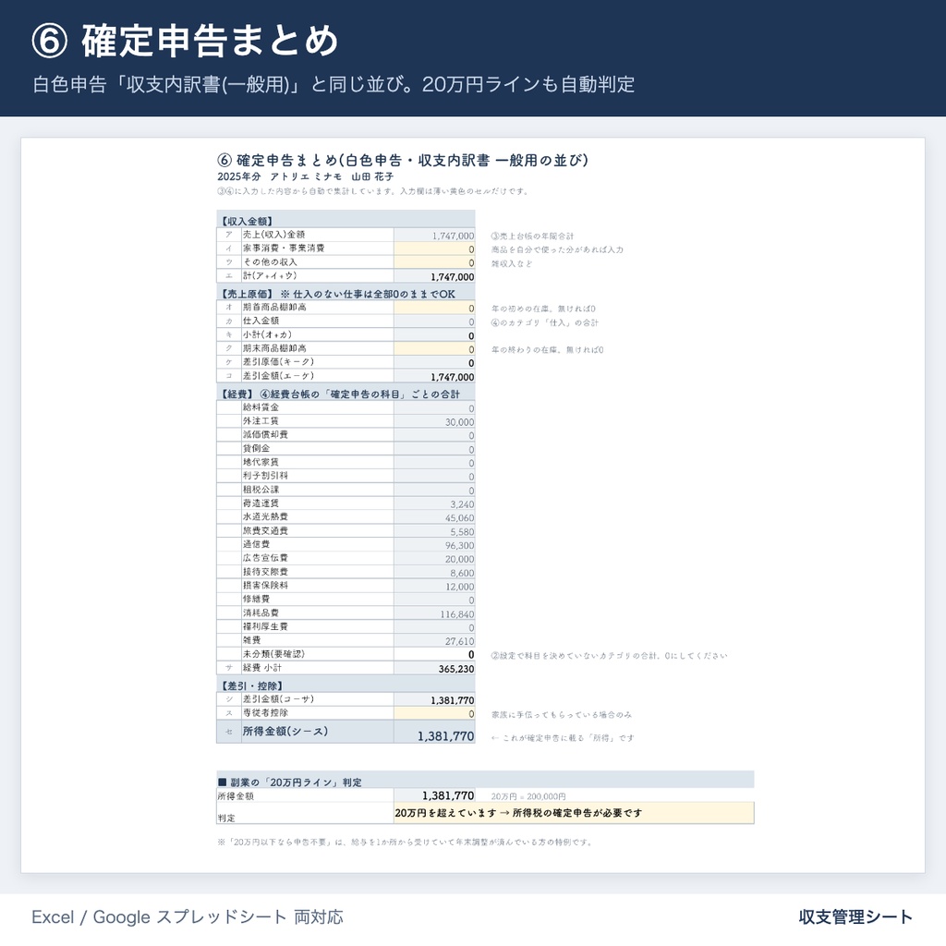Screen dimensions: 946x946
Task: Click the 外注工賃 value 30,000
Action: [x=460, y=421]
